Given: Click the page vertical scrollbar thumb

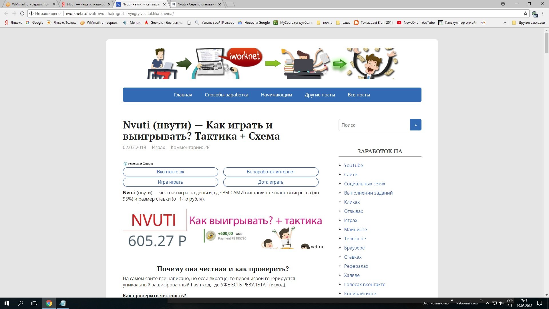Looking at the screenshot, I should click(x=546, y=42).
